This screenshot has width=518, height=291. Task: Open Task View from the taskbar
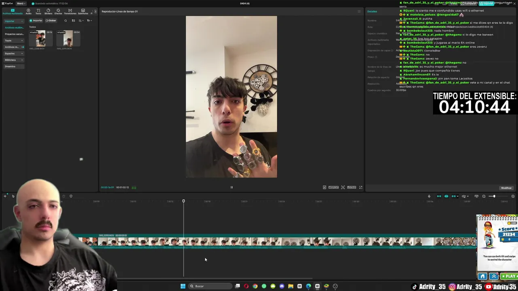coord(238,286)
